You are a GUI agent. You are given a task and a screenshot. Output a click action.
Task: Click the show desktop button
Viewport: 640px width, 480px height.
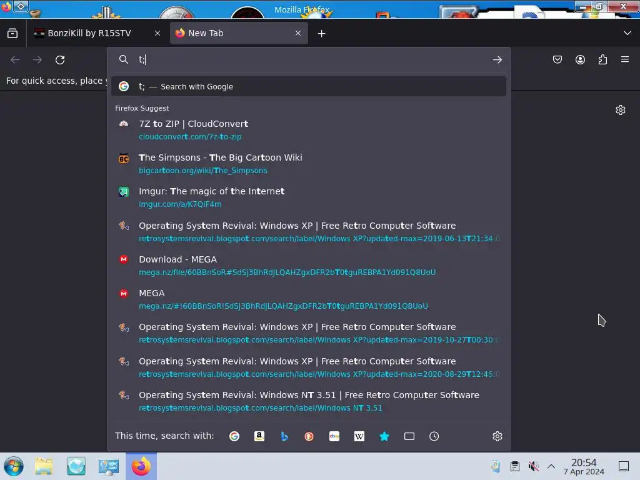[624, 466]
